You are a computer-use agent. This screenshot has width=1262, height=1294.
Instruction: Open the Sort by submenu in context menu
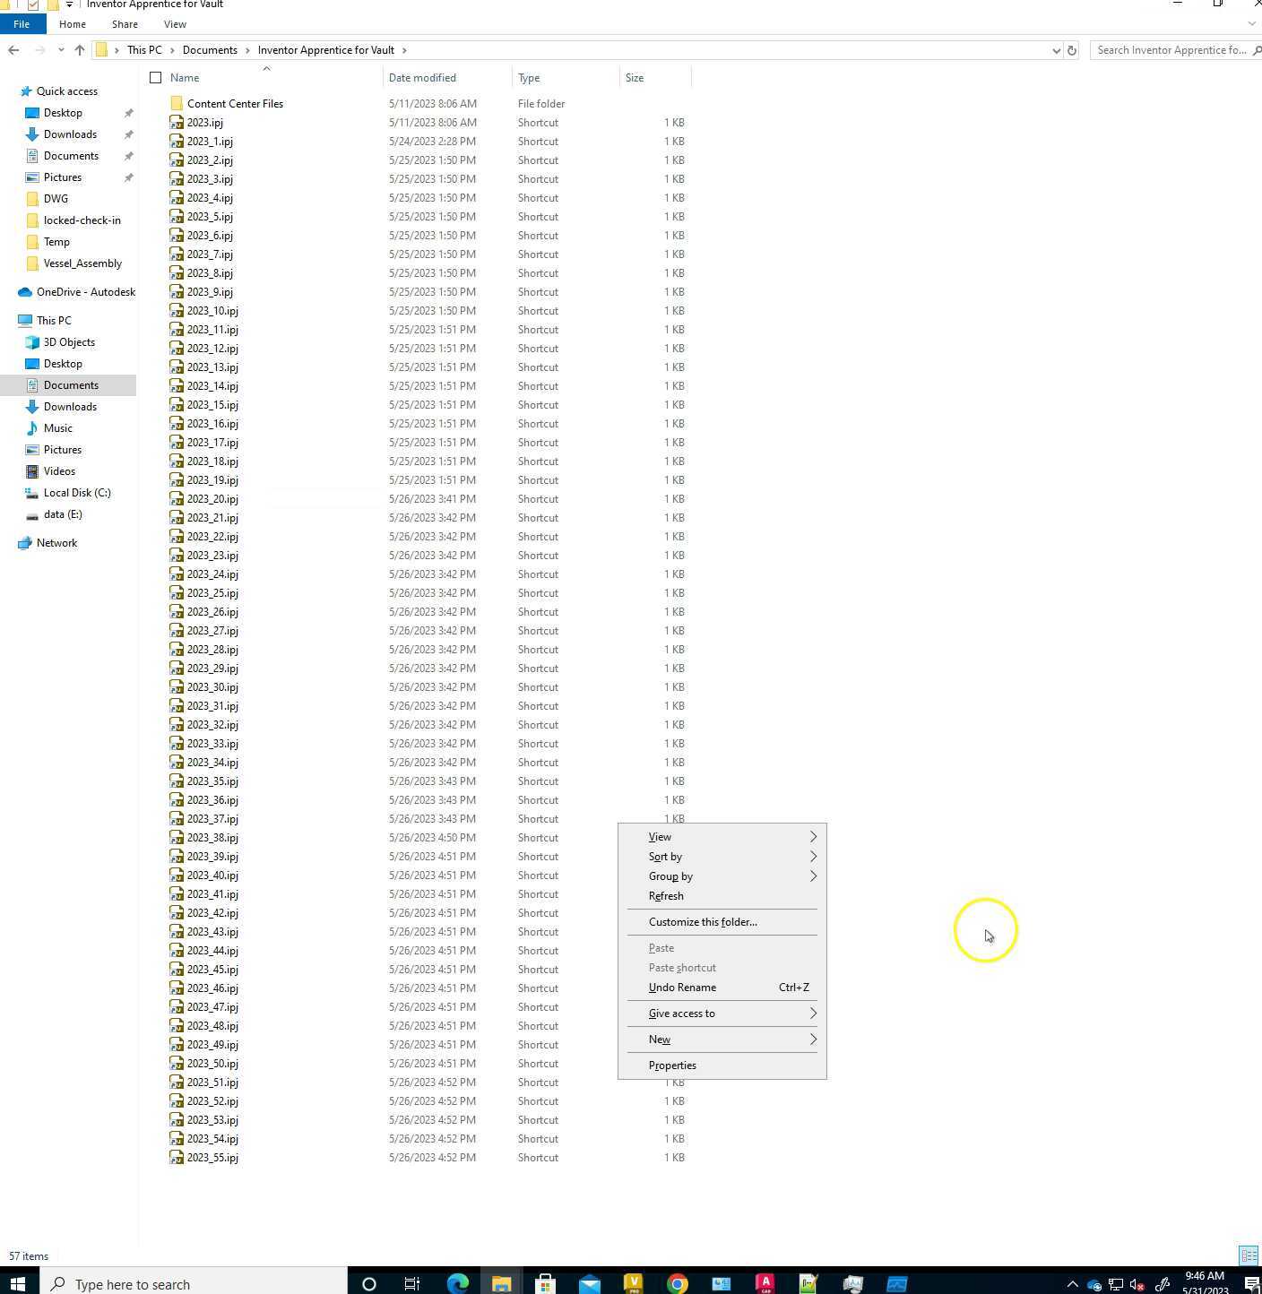click(x=665, y=857)
